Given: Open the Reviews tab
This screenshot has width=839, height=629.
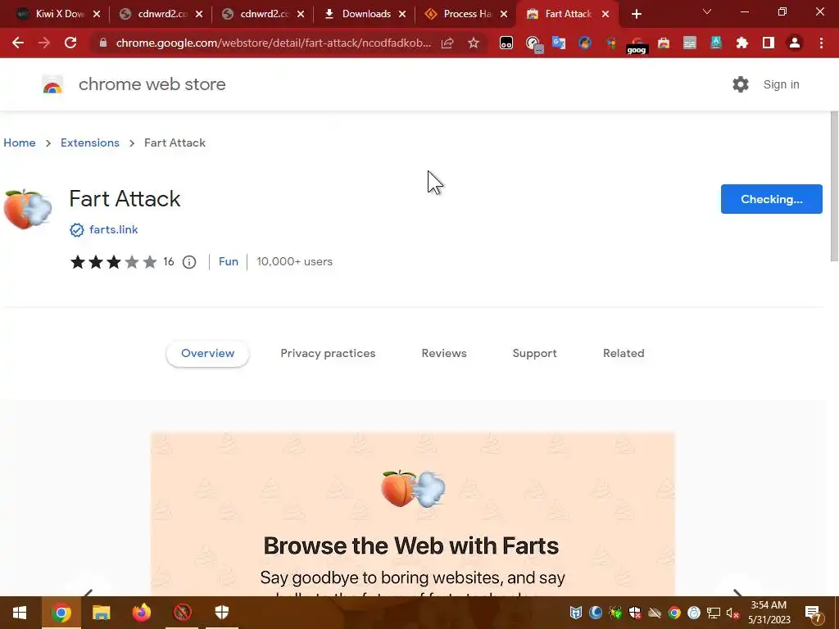Looking at the screenshot, I should 444,354.
